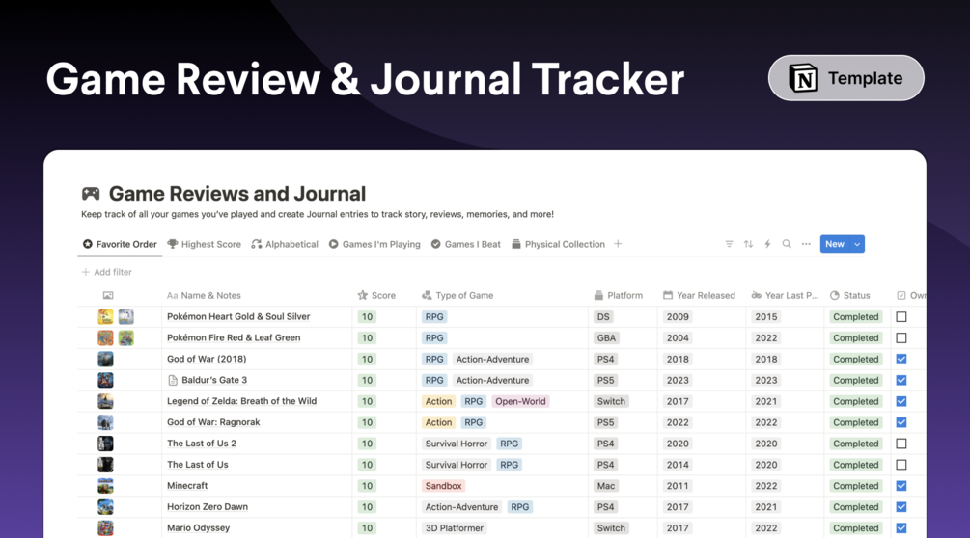970x538 pixels.
Task: Switch to Highest Score view tab
Action: (205, 244)
